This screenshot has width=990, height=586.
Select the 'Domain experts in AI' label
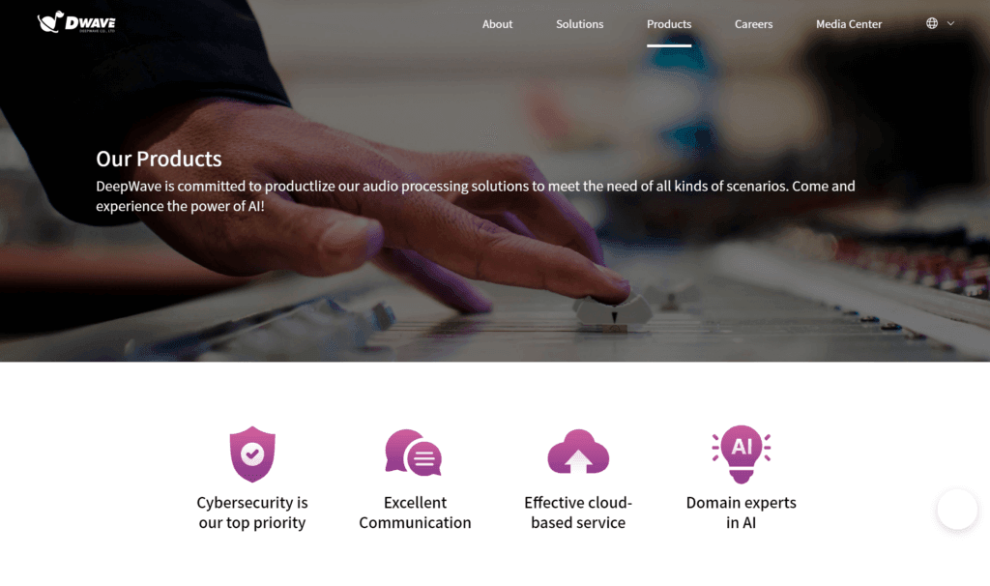pyautogui.click(x=742, y=513)
